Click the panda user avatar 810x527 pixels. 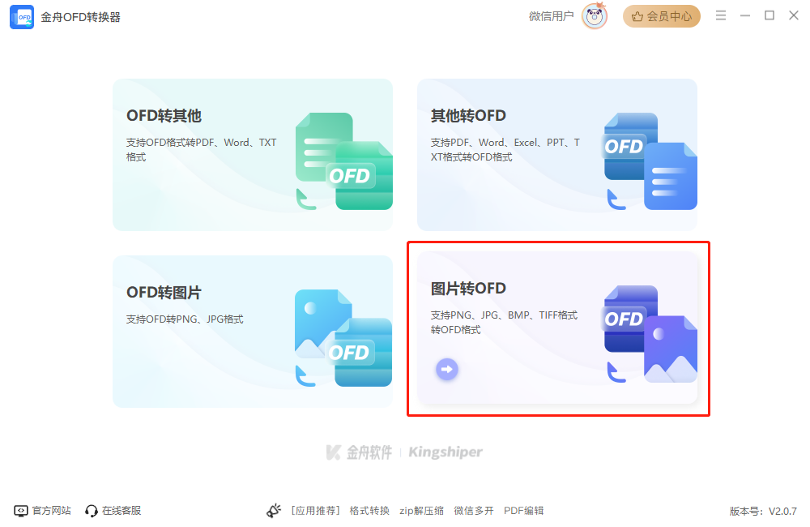[x=595, y=16]
